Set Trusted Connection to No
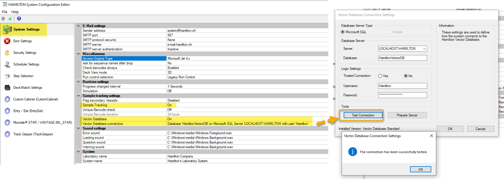This screenshot has height=179, width=504. point(406,76)
